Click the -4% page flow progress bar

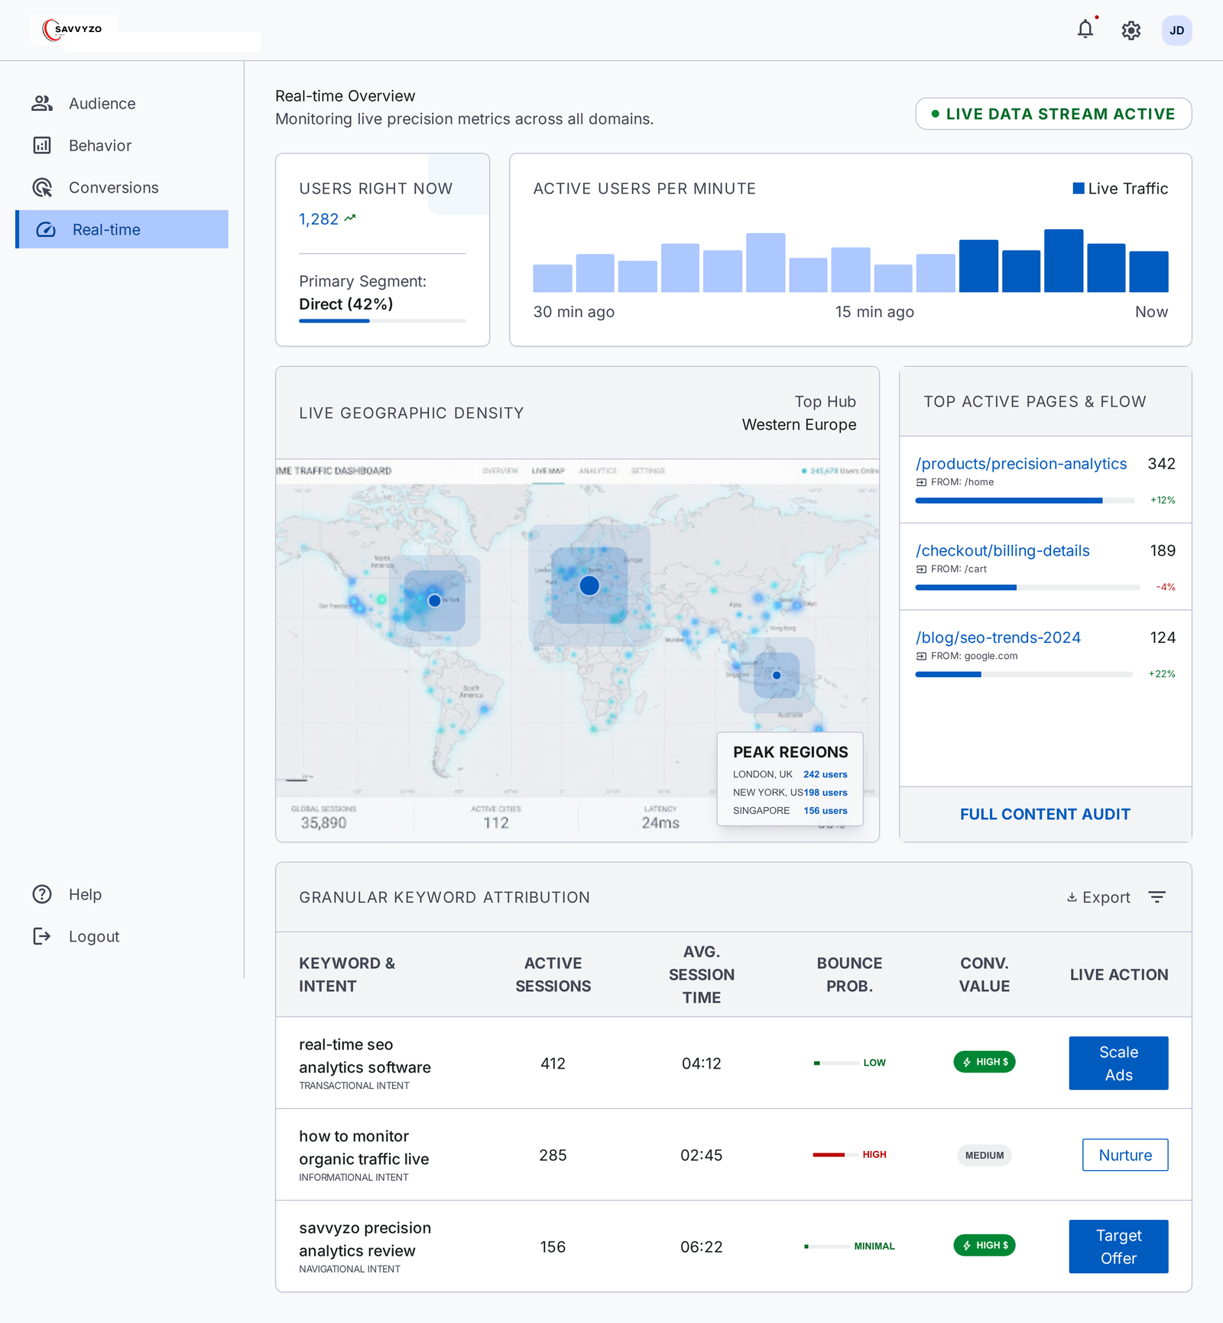click(x=1027, y=588)
